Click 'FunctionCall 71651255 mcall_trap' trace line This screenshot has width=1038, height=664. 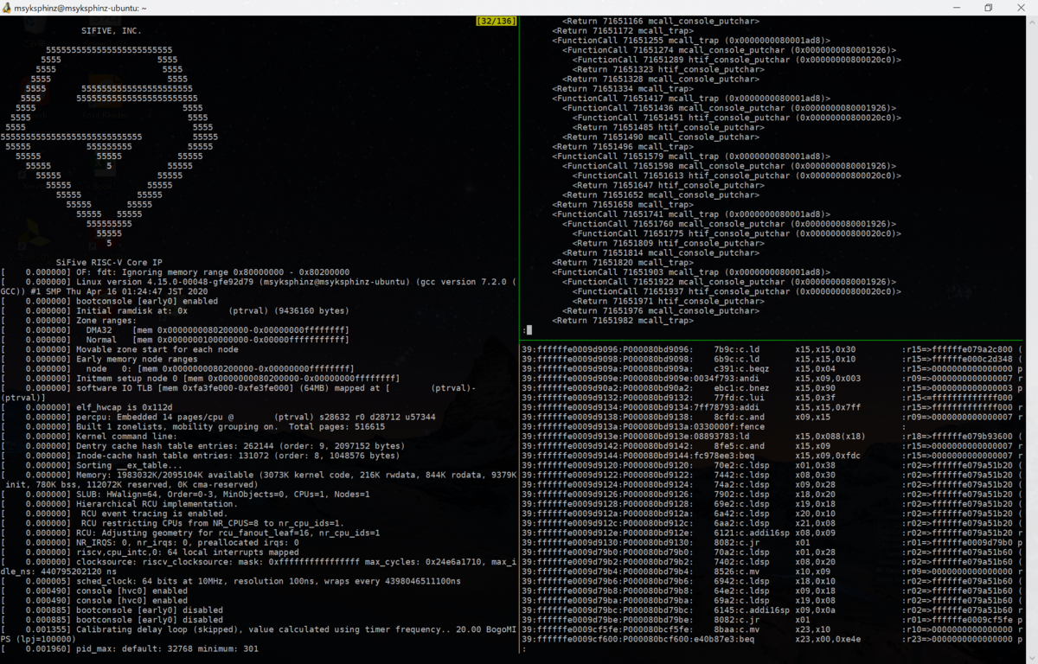pyautogui.click(x=692, y=40)
